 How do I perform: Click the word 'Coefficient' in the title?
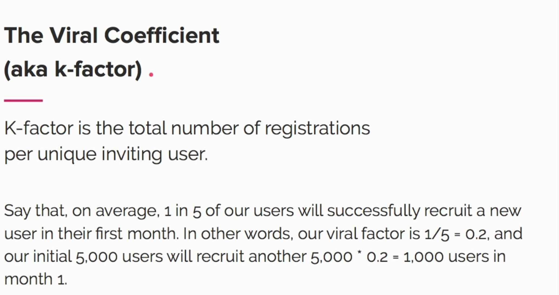click(162, 35)
